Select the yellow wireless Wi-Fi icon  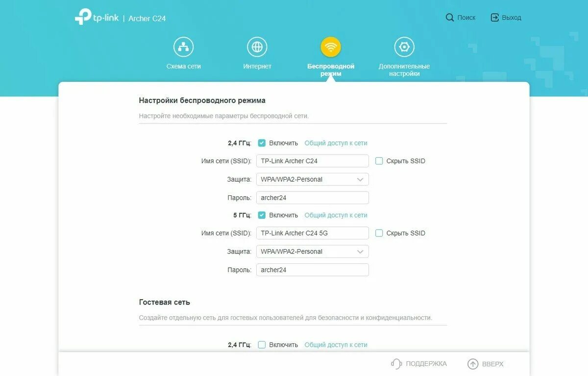click(x=331, y=47)
